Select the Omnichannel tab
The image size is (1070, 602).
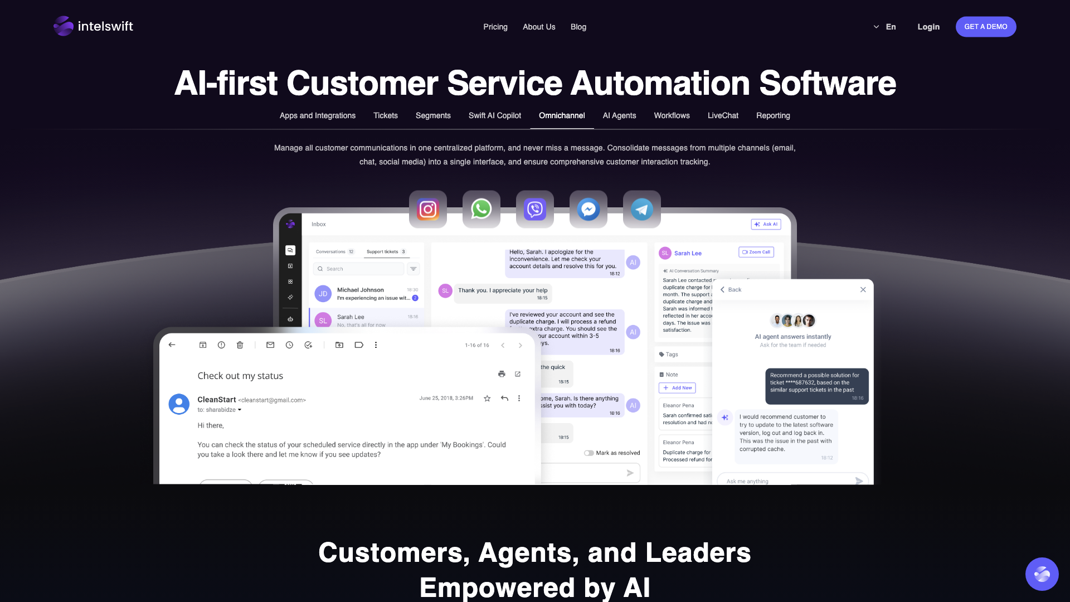562,115
